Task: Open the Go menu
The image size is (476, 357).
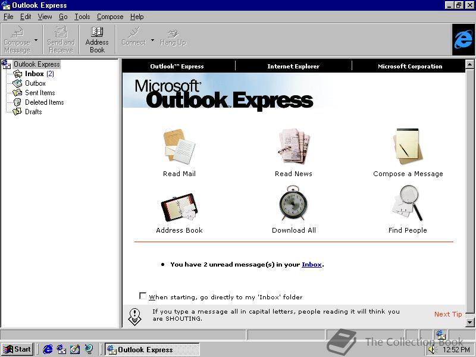Action: point(63,17)
